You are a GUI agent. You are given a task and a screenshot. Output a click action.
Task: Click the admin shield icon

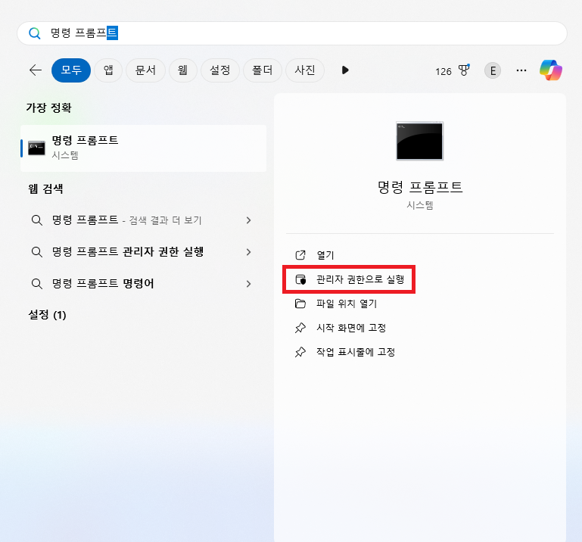[x=300, y=279]
